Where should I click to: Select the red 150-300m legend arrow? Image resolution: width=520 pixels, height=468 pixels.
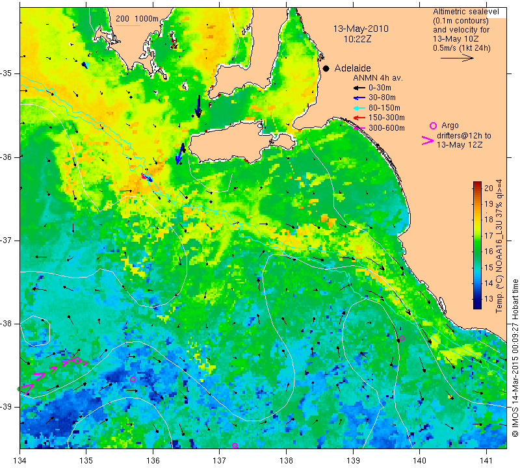359,118
